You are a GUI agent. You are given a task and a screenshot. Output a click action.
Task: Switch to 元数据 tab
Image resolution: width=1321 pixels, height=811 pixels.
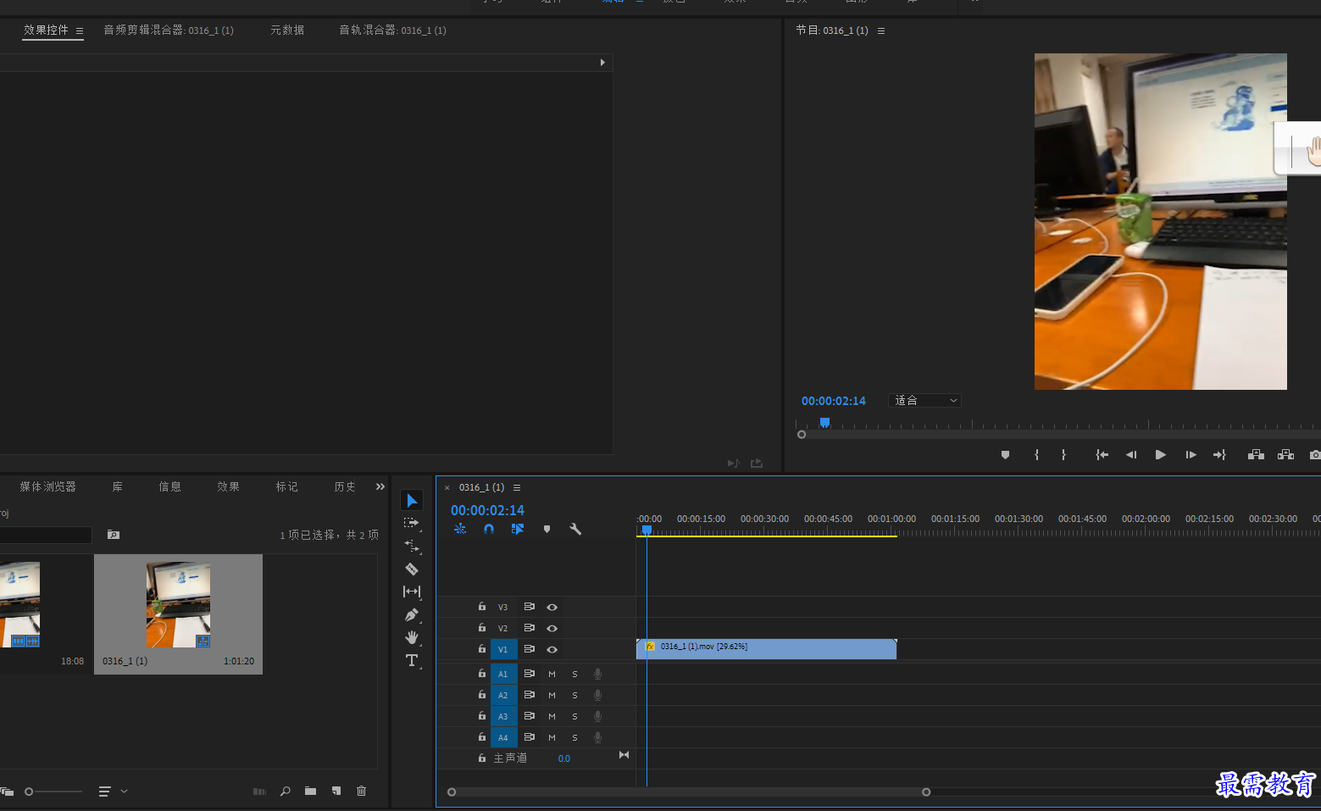(287, 30)
